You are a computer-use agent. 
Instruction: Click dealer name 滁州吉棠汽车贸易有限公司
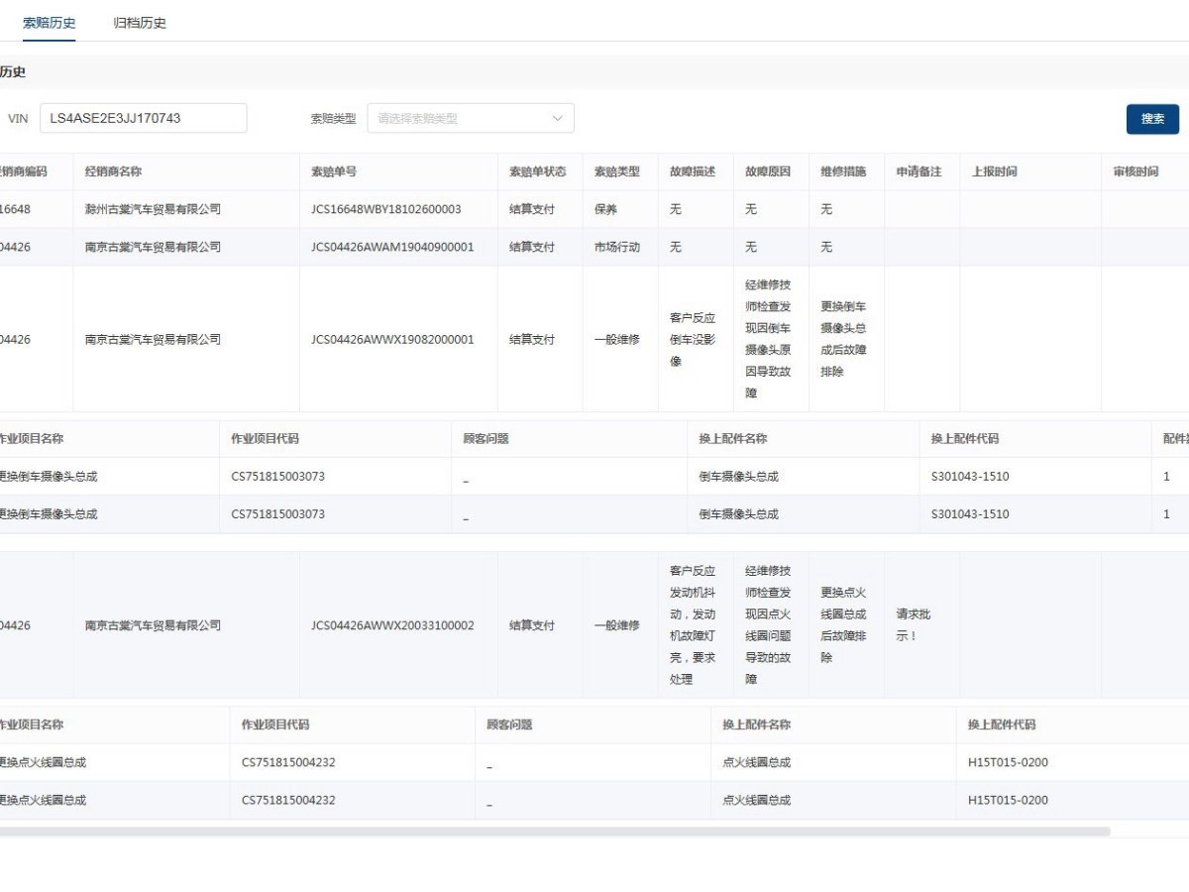click(153, 209)
